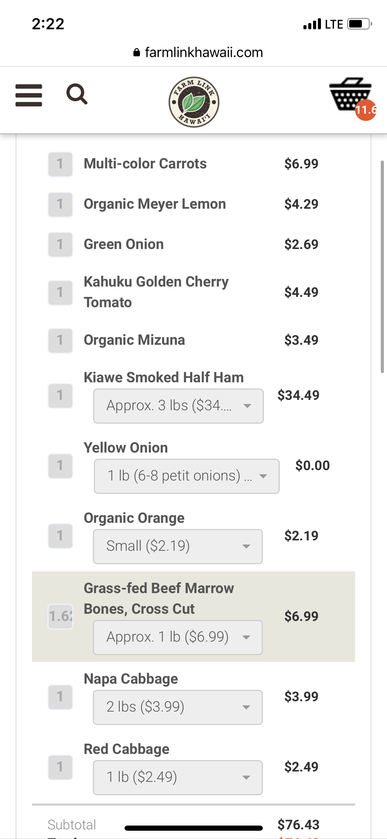Open the Organic Mizuna product name
The image size is (387, 839).
pyautogui.click(x=134, y=340)
